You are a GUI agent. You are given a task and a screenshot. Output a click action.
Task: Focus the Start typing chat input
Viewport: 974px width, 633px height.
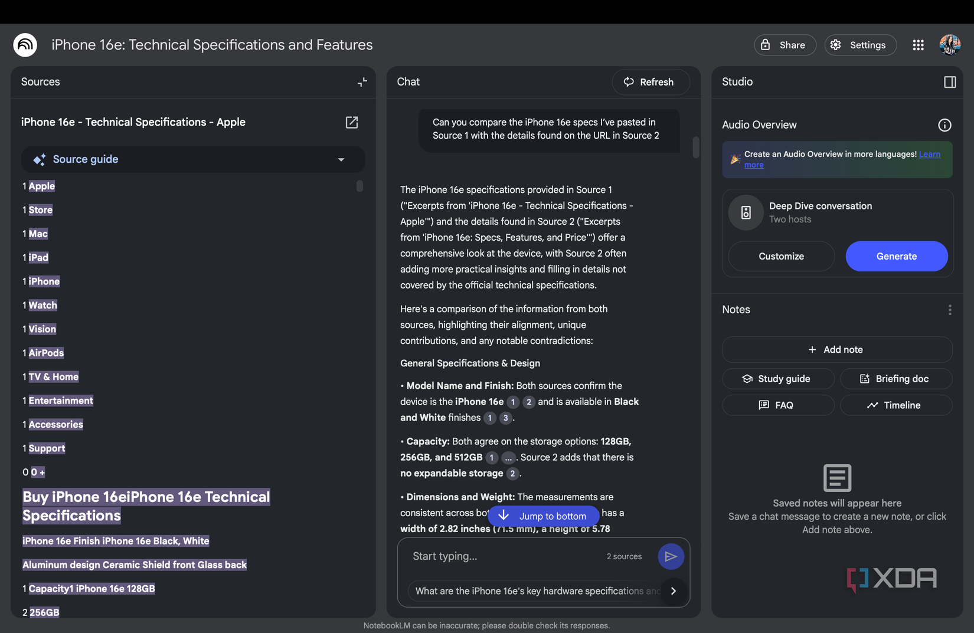point(505,556)
